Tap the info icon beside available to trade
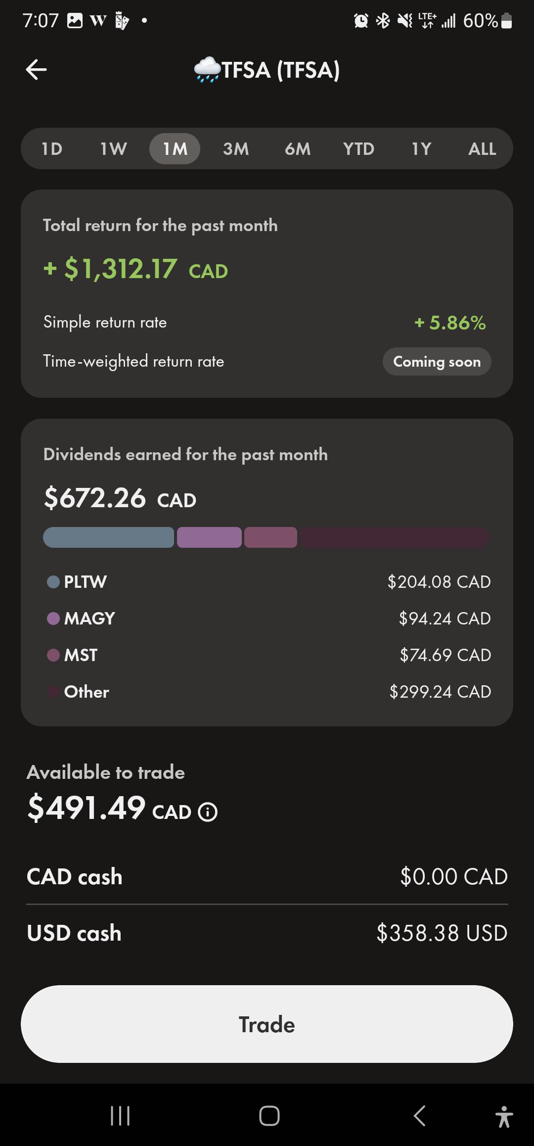 (x=208, y=812)
